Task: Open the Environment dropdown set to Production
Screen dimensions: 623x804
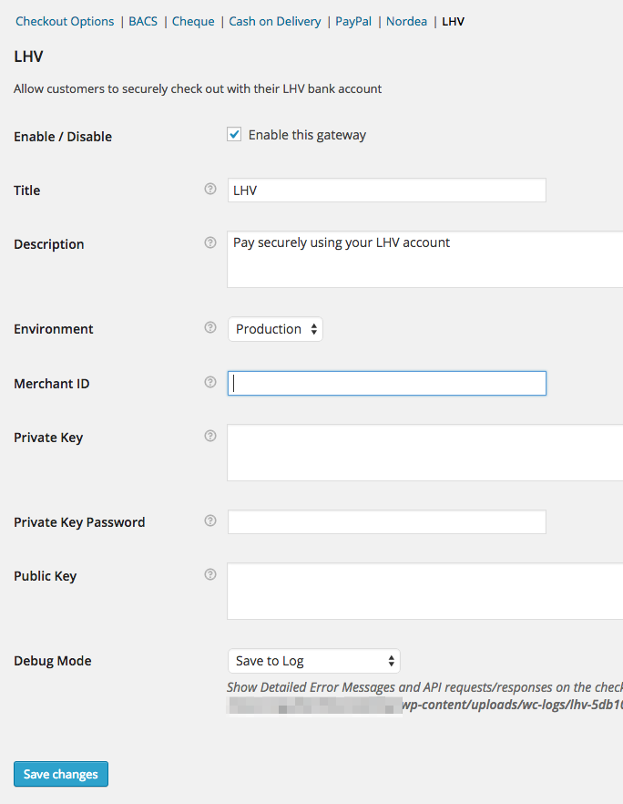Action: [275, 329]
